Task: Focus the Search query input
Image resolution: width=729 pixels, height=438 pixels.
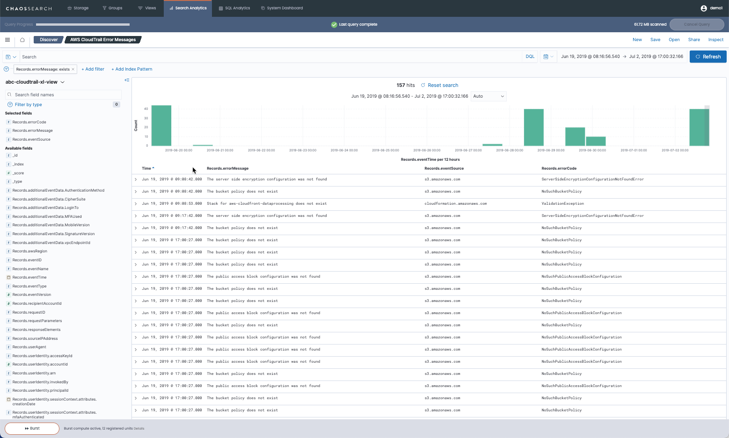Action: pyautogui.click(x=270, y=57)
